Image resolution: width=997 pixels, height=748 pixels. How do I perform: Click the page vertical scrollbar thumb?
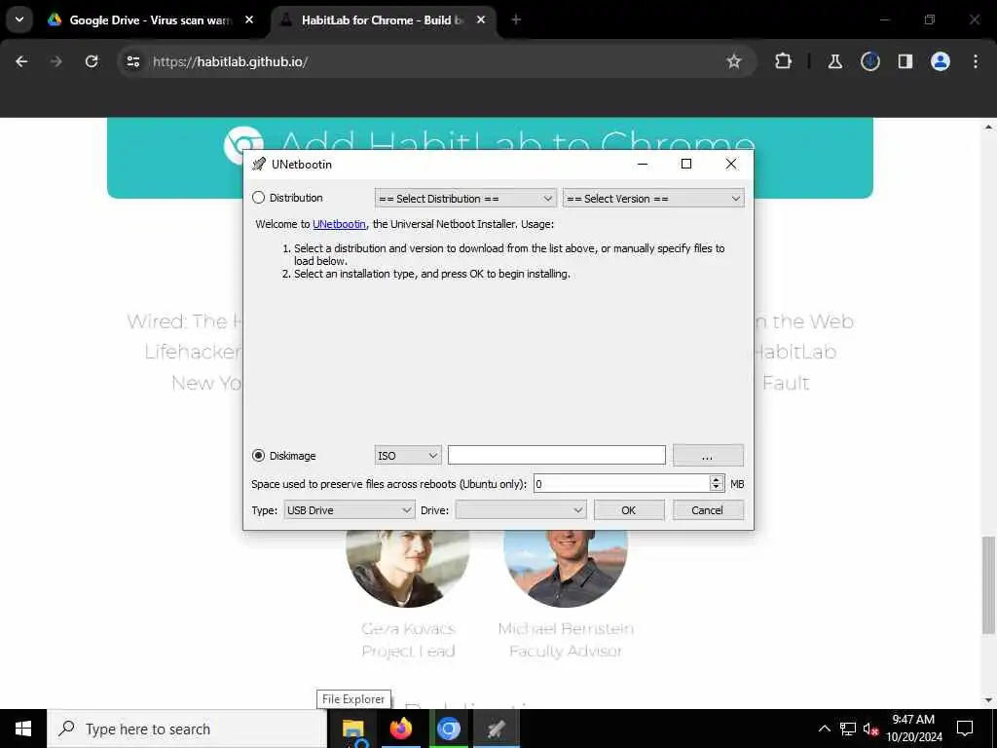click(988, 585)
